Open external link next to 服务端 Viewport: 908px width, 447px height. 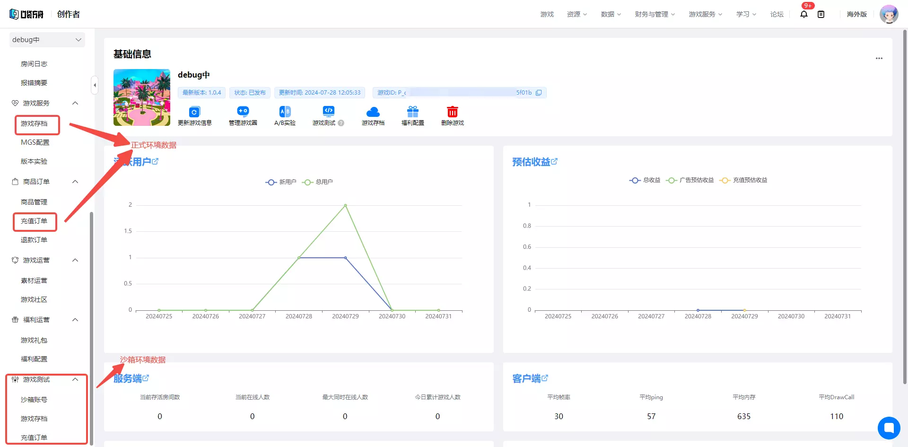[x=146, y=378]
